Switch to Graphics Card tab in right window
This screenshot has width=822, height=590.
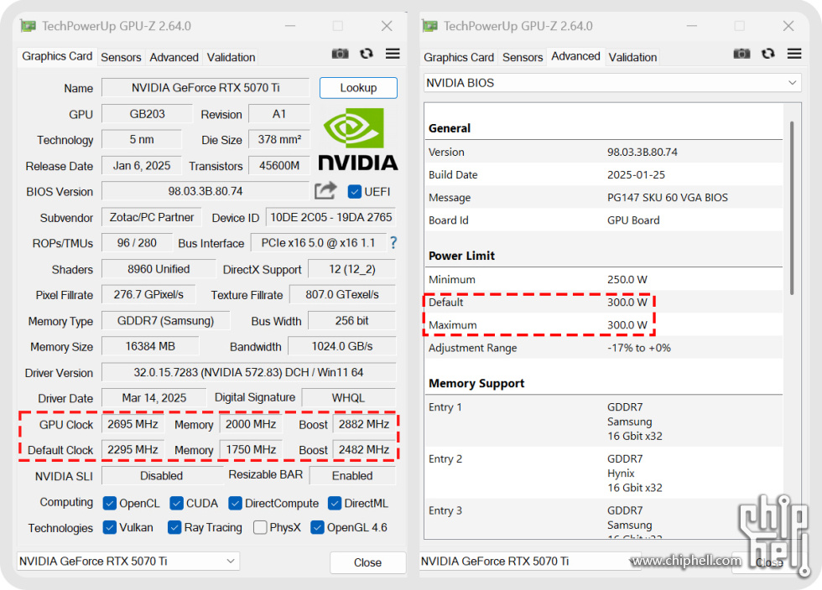(x=459, y=57)
